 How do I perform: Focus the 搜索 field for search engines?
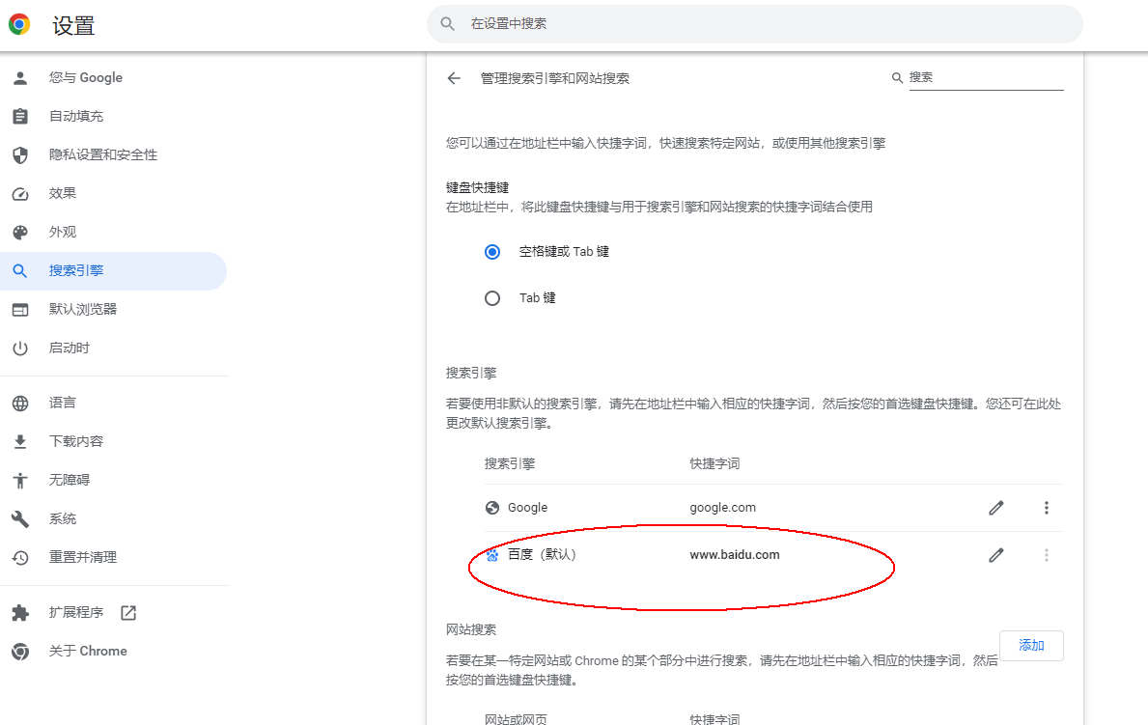(985, 77)
